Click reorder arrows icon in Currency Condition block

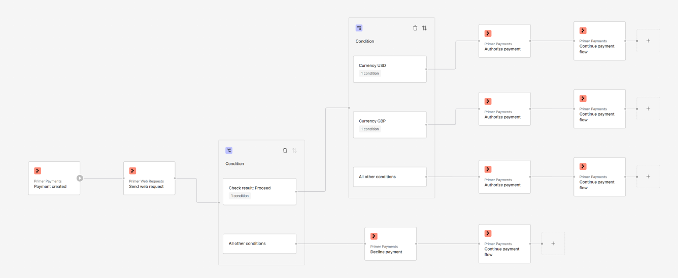424,28
